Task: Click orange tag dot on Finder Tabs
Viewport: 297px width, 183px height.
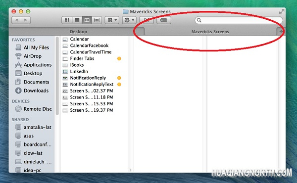Action: 119,58
